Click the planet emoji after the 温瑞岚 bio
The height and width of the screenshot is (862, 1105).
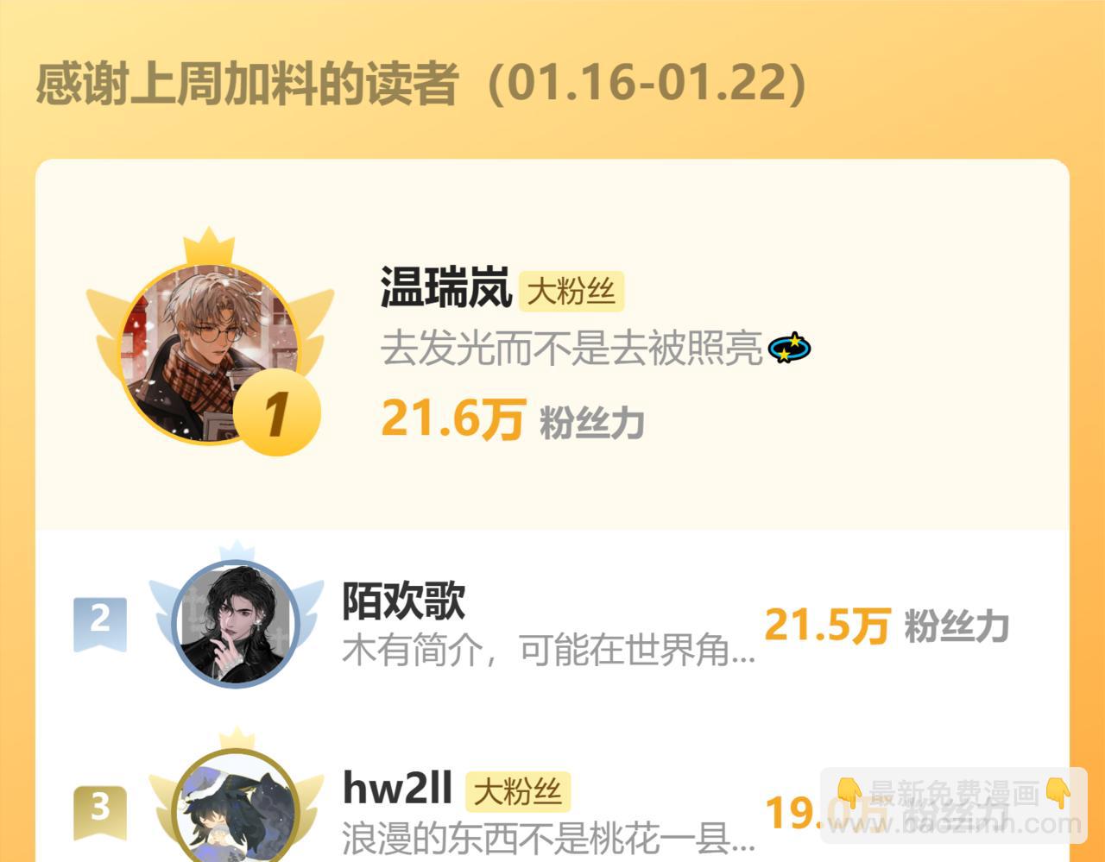click(x=789, y=348)
